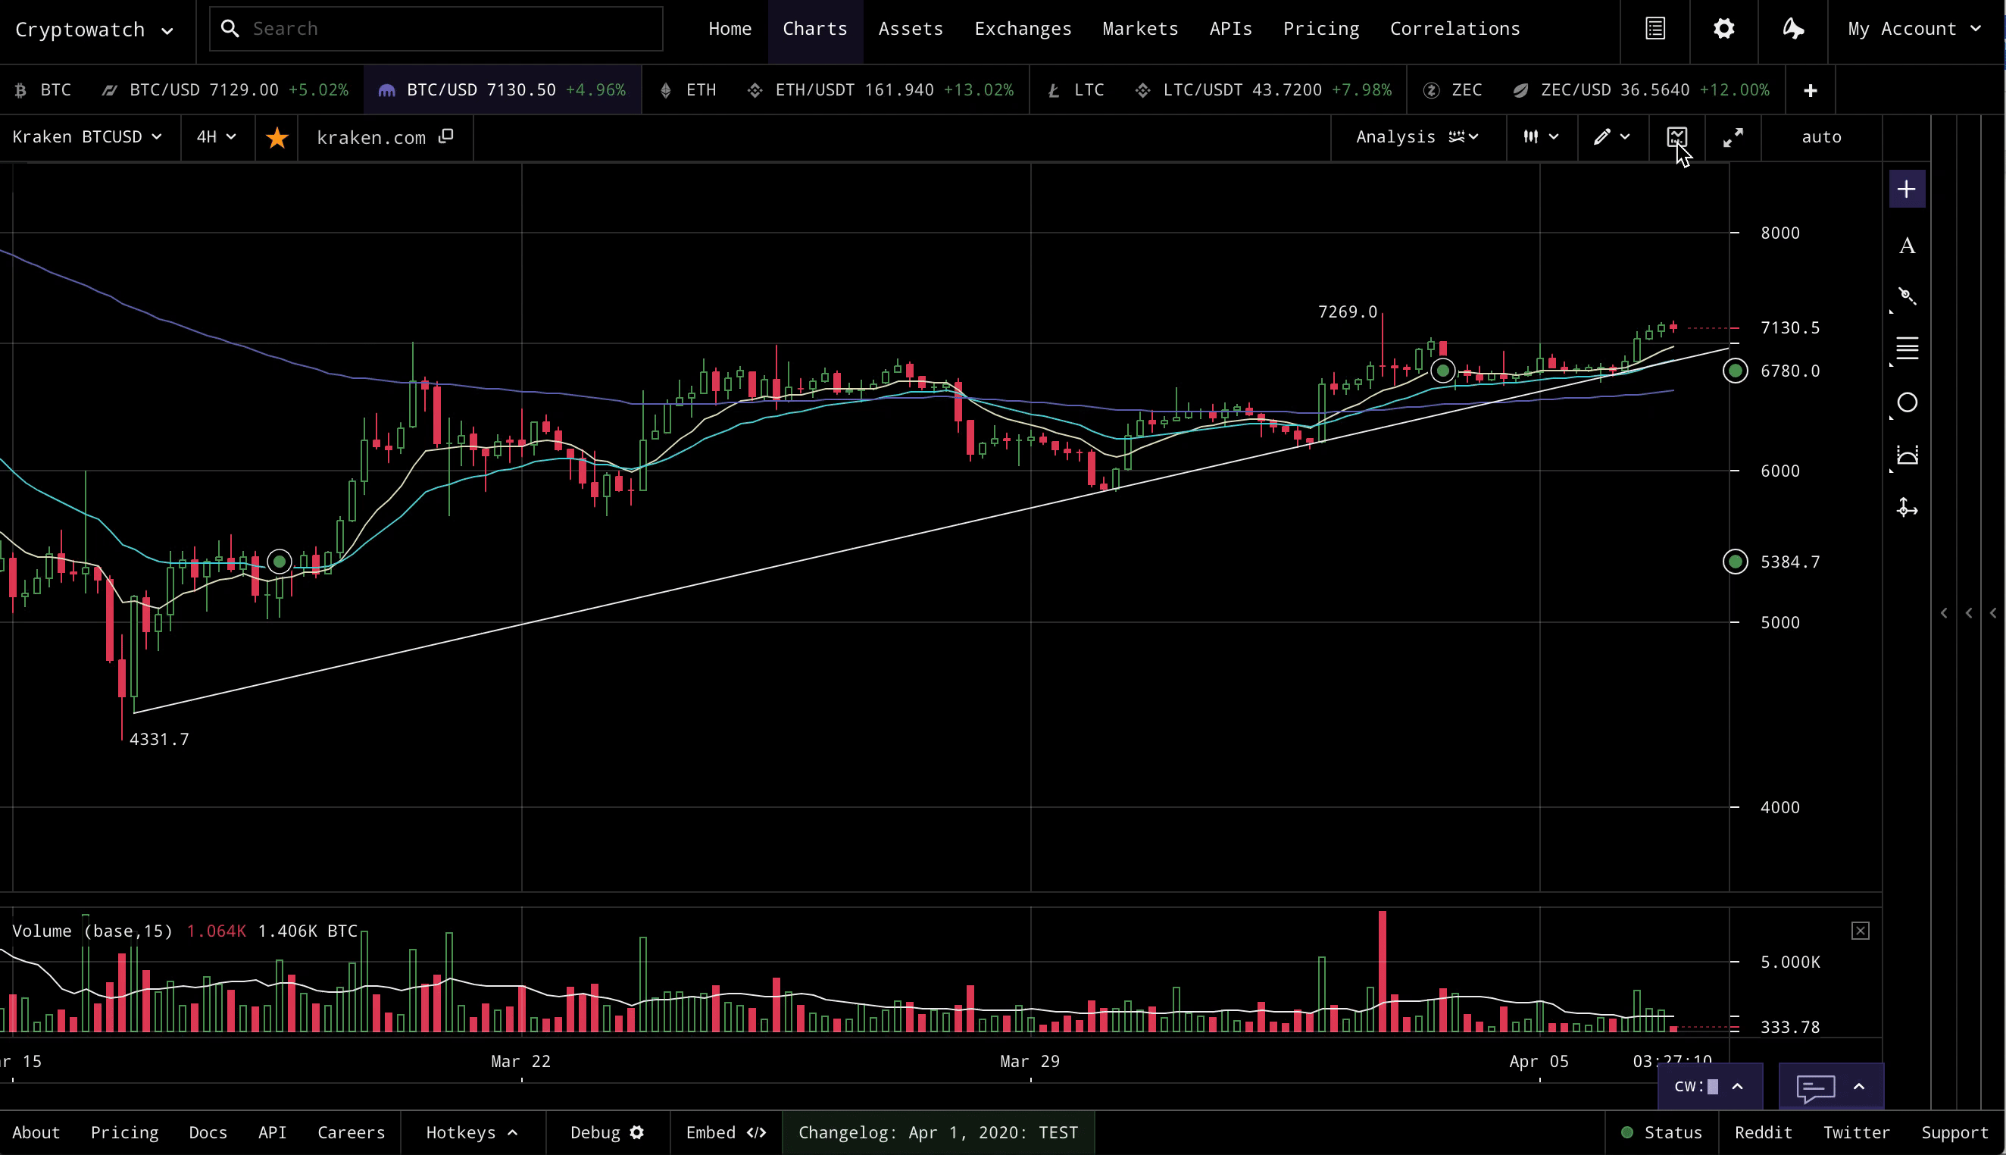Open the Kraken BTCUSD market selector
This screenshot has height=1155, width=2006.
point(87,137)
